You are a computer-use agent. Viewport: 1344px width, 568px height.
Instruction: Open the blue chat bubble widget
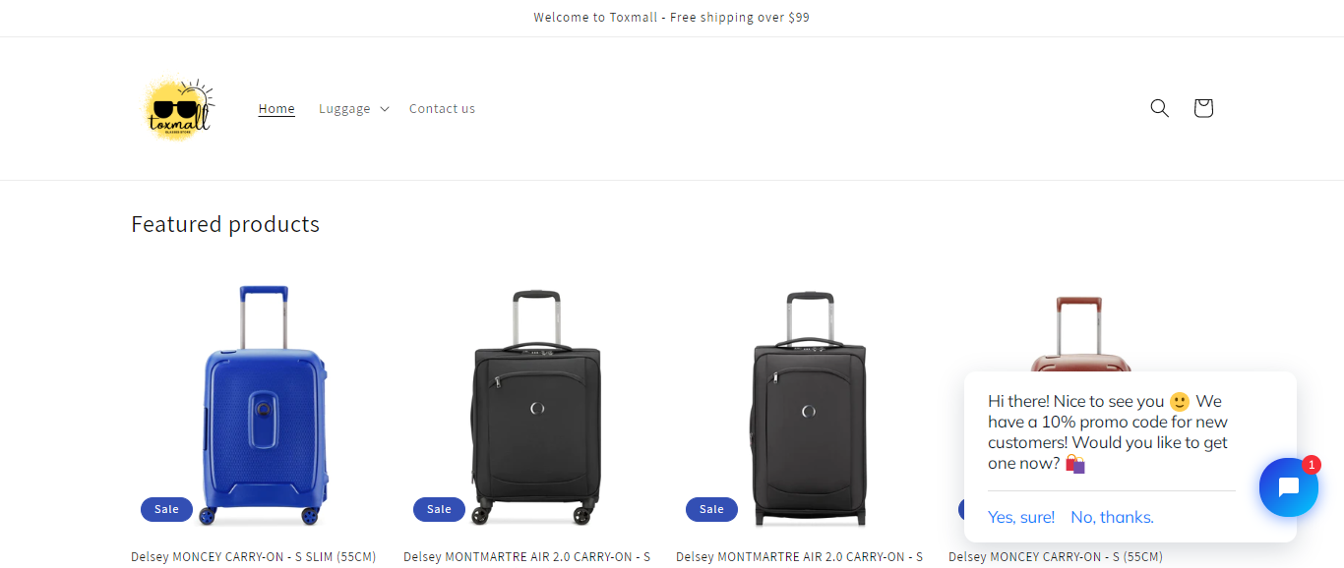point(1288,487)
